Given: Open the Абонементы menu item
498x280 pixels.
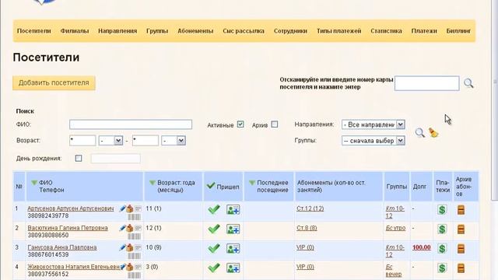Looking at the screenshot, I should [x=195, y=31].
